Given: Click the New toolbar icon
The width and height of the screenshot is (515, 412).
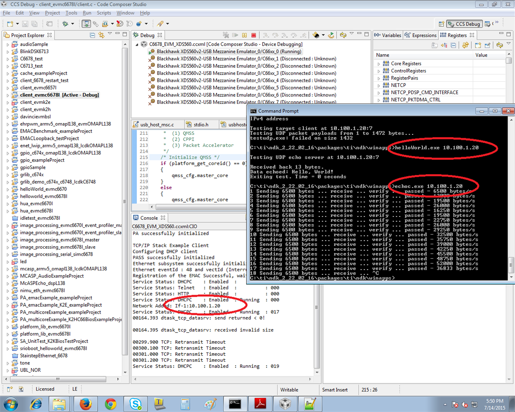Looking at the screenshot, I should pyautogui.click(x=9, y=24).
